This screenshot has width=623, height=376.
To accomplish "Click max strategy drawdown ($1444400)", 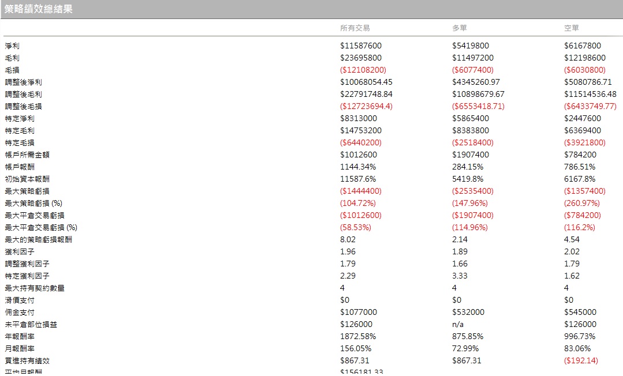I will [361, 191].
